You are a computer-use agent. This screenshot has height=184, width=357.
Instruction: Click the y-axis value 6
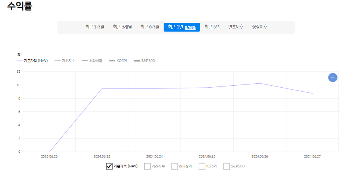19,112
